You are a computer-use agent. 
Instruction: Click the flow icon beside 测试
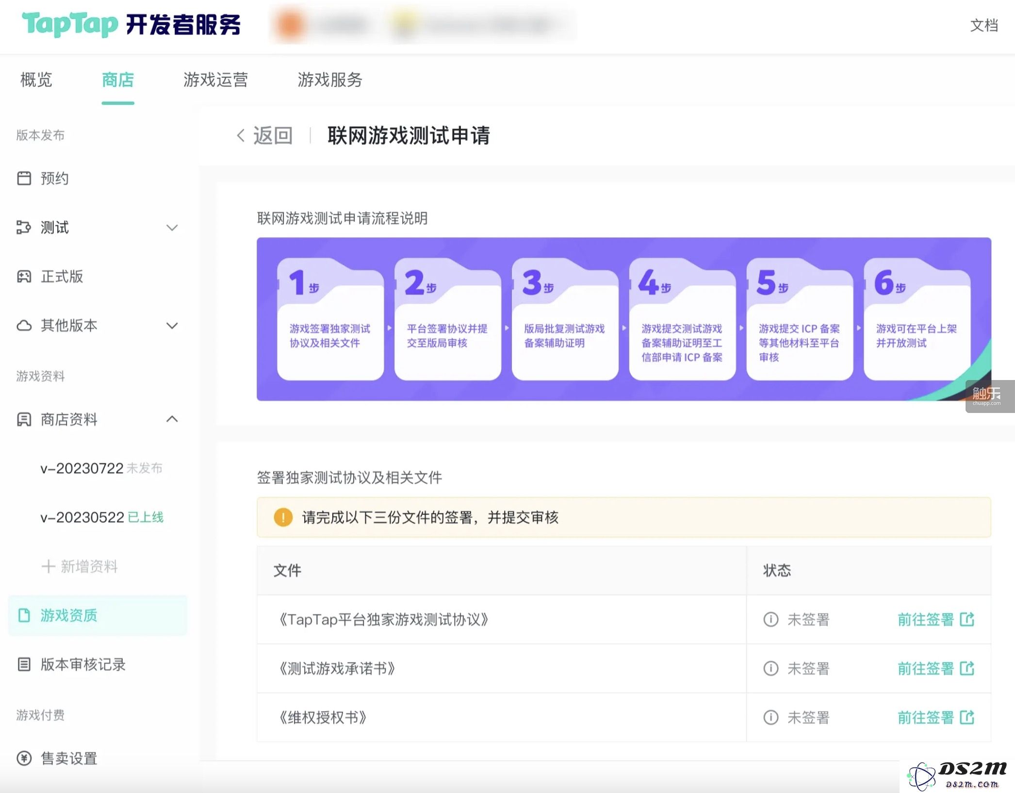tap(24, 227)
